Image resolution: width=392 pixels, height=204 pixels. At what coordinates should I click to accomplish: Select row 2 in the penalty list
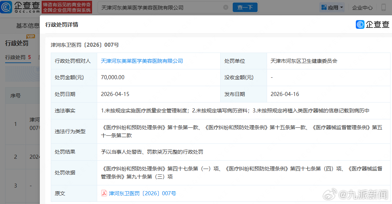[x=15, y=157]
